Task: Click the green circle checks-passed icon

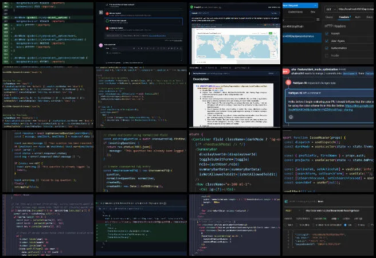Action: click(107, 21)
